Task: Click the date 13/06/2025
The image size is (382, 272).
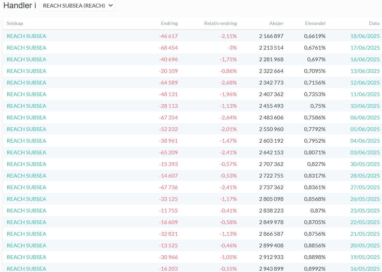Action: tap(365, 71)
